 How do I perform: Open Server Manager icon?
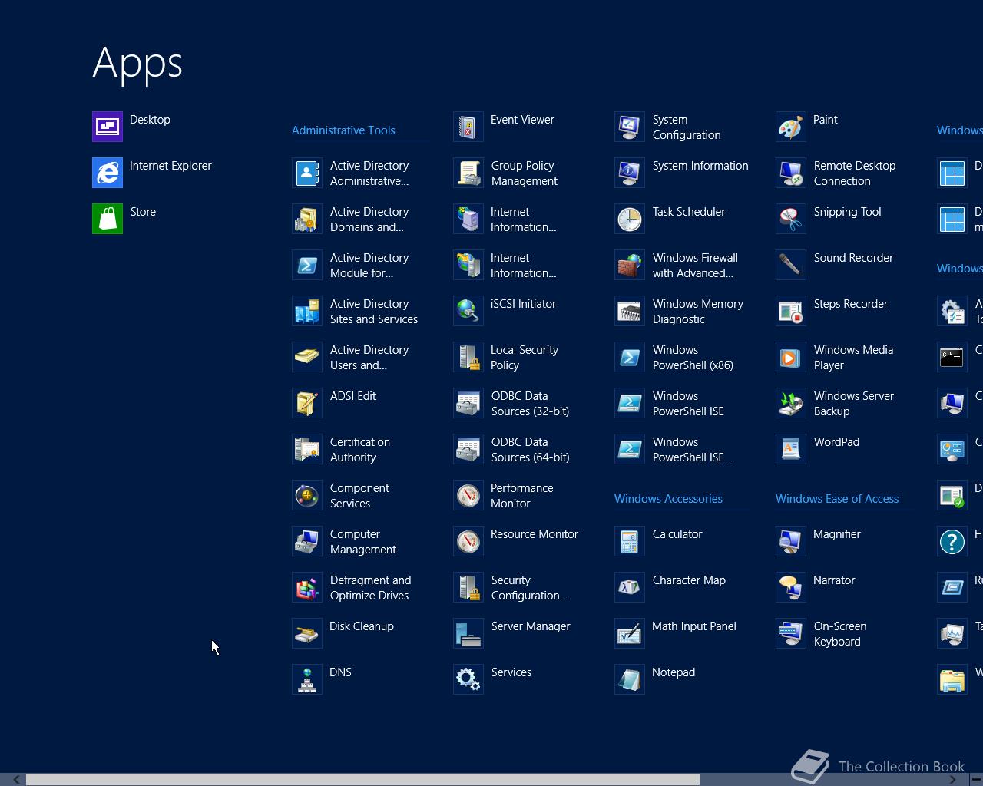click(468, 633)
